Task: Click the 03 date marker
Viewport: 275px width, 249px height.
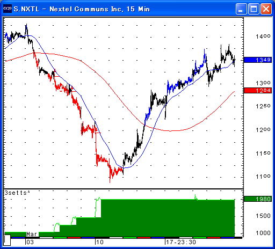Action: [30, 242]
